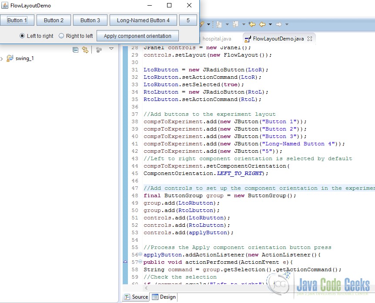The height and width of the screenshot is (303, 375).
Task: Click the Last Edit Location icon
Action: (252, 25)
